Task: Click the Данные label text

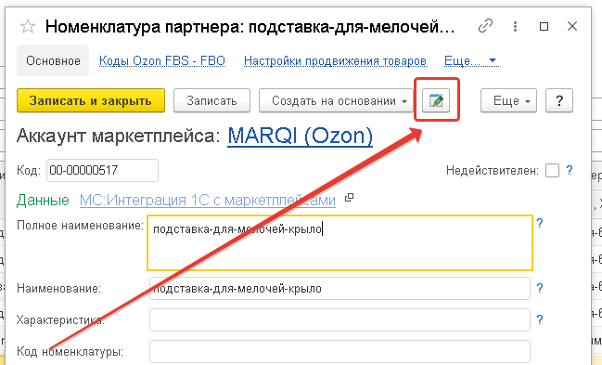Action: 43,200
